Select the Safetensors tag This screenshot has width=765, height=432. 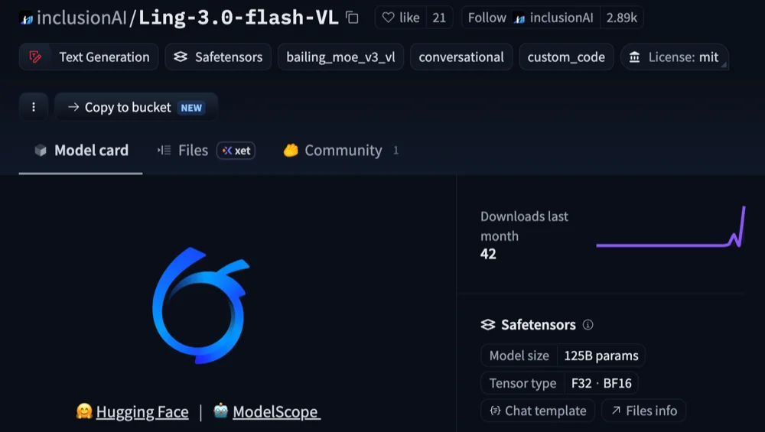(218, 57)
